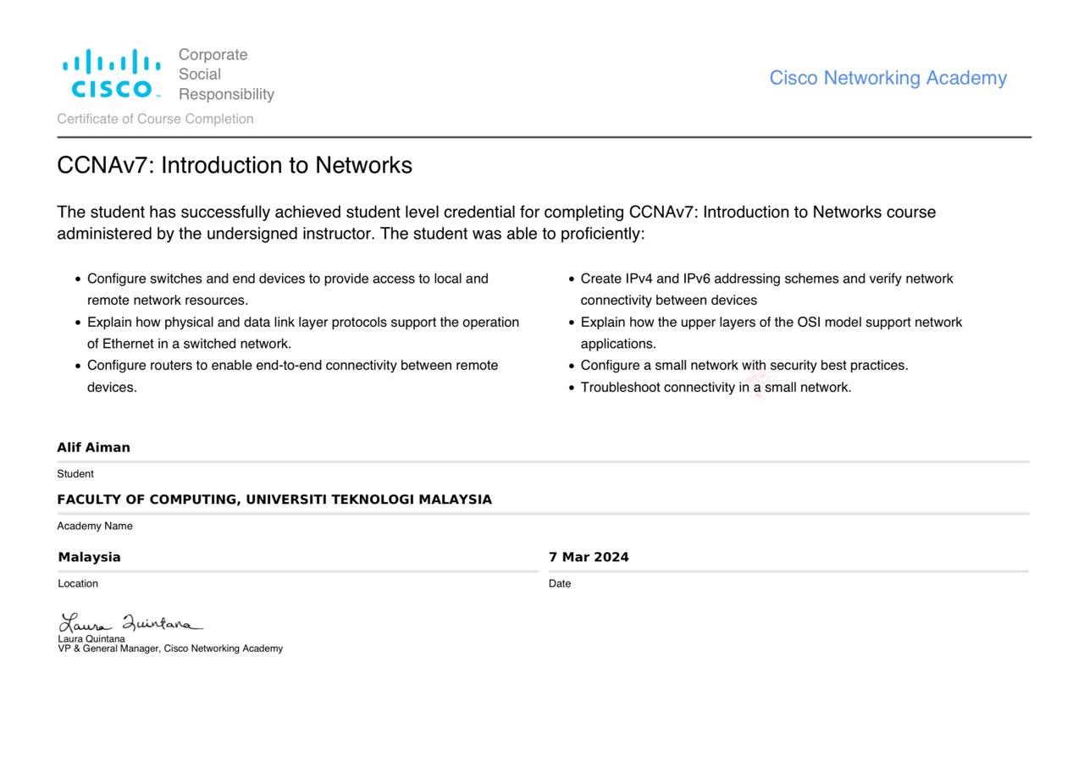Image resolution: width=1084 pixels, height=767 pixels.
Task: Click the VP & General Manager title line
Action: pyautogui.click(x=170, y=648)
